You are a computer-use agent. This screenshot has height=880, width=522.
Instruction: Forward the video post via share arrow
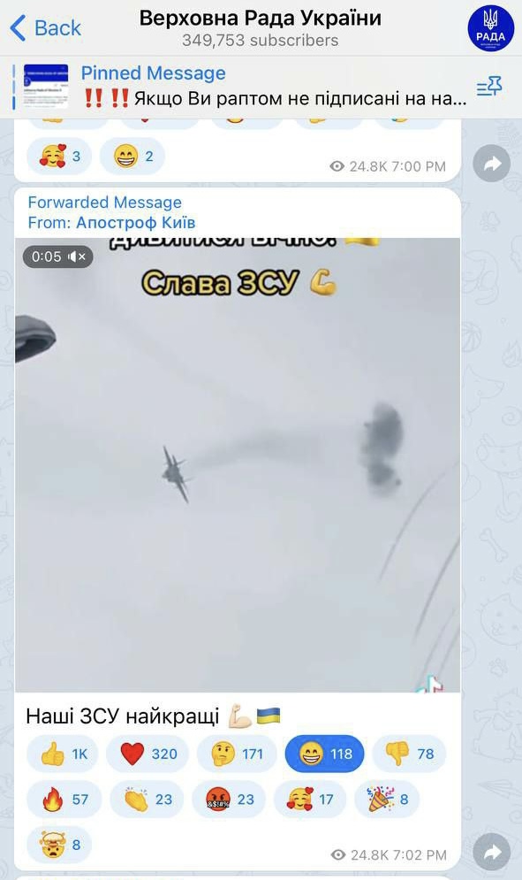point(492,853)
